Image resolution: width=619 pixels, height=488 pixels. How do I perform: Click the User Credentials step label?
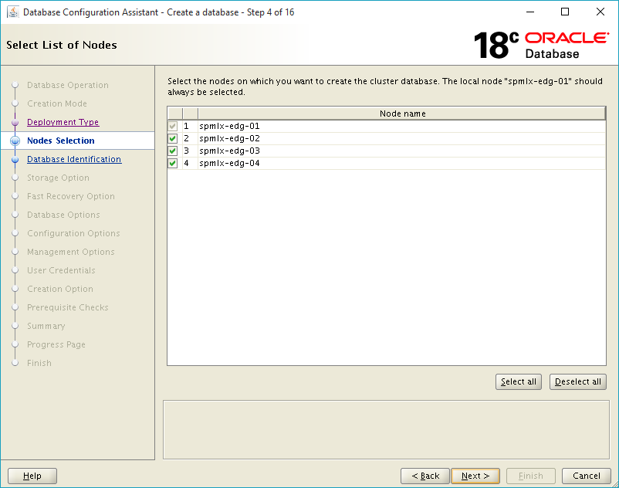coord(61,270)
